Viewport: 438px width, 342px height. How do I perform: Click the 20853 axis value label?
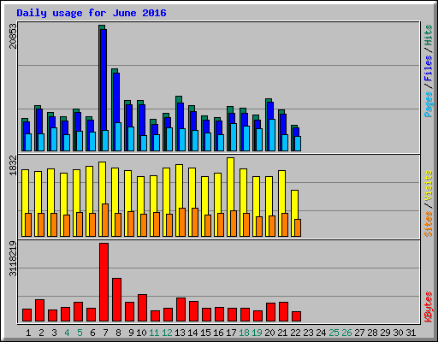[x=13, y=36]
